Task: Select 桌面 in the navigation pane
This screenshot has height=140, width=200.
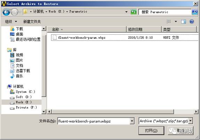Action: pyautogui.click(x=17, y=34)
